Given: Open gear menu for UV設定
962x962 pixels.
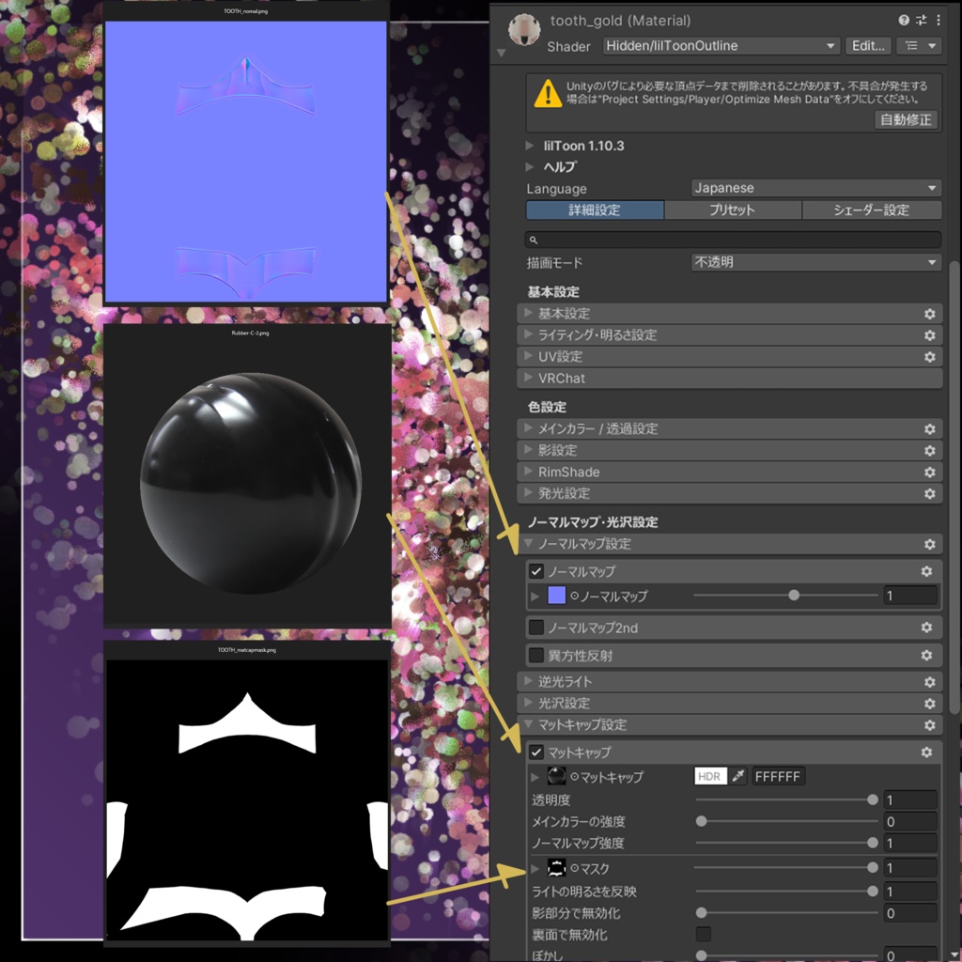Looking at the screenshot, I should click(x=929, y=357).
